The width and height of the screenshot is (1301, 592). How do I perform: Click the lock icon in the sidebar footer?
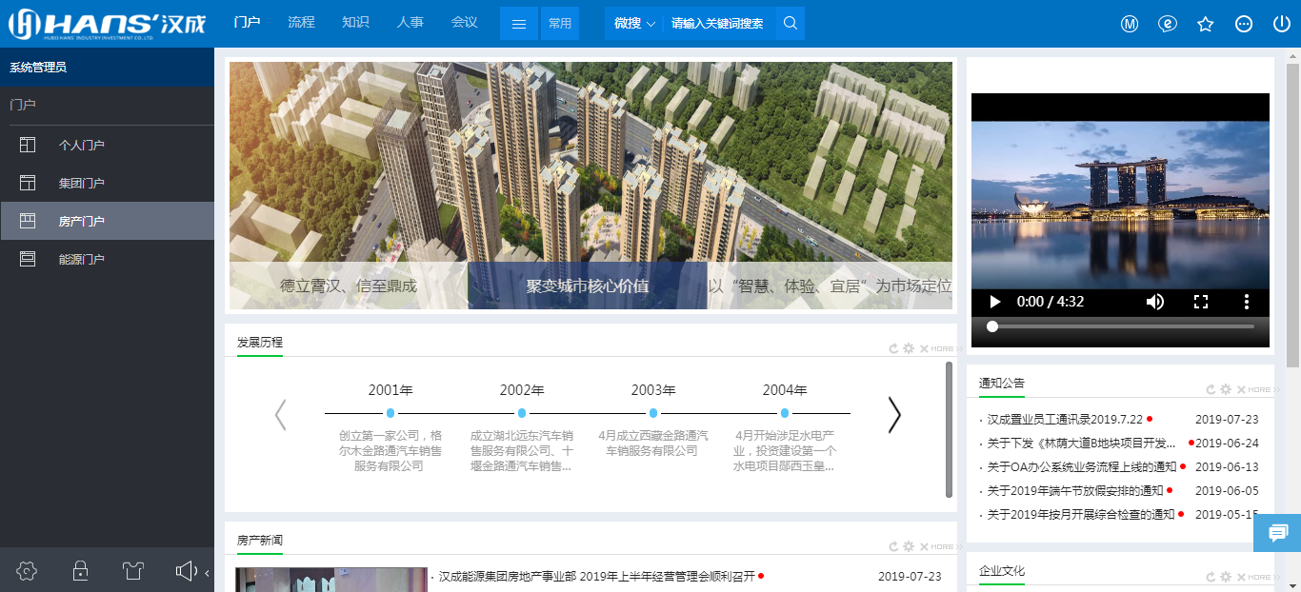(81, 571)
